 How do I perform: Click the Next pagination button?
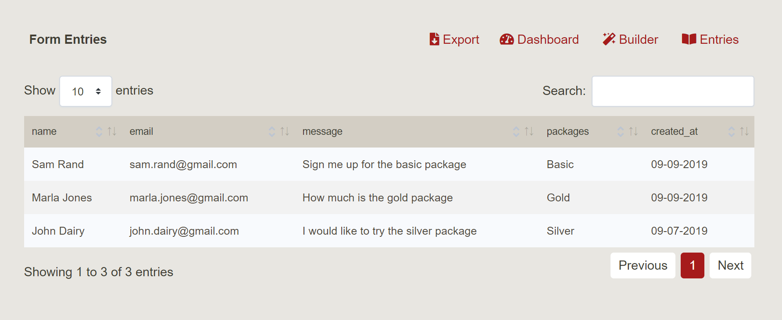point(730,265)
